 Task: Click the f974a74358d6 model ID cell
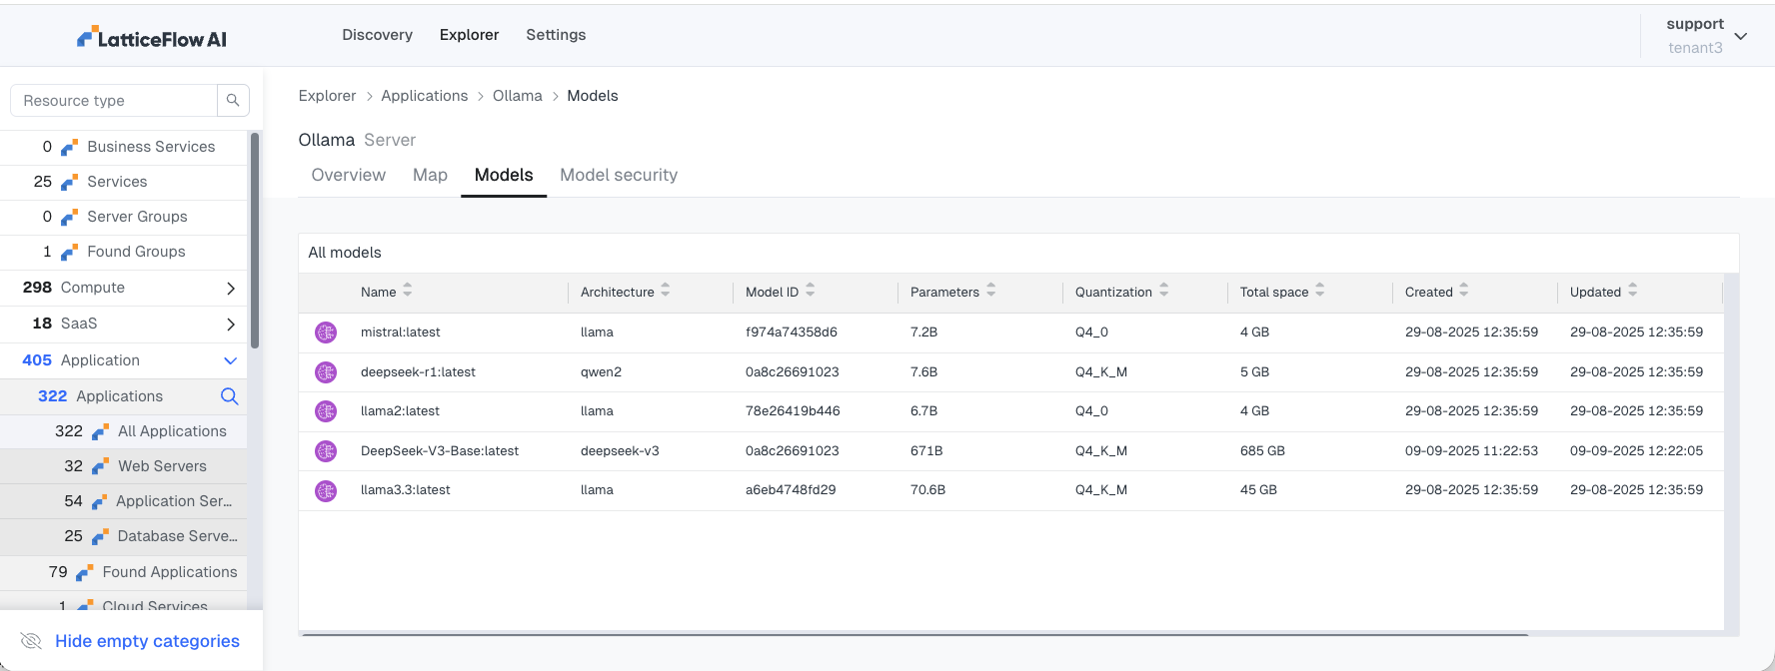pyautogui.click(x=792, y=333)
